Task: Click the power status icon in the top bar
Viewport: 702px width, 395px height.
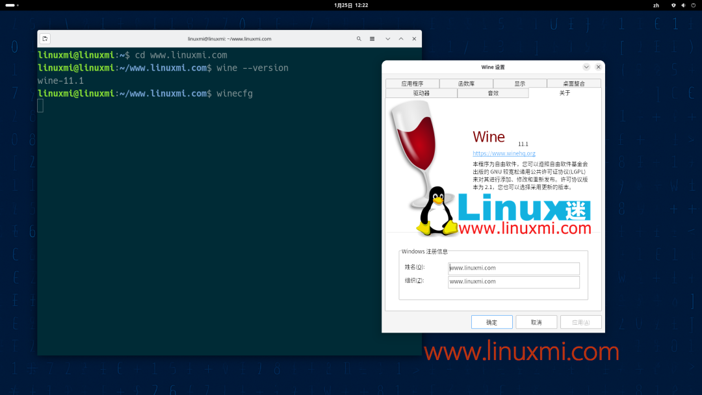Action: pos(692,5)
